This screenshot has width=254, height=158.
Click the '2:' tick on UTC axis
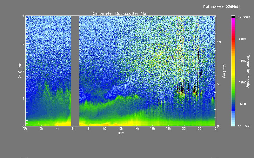tap(42, 129)
